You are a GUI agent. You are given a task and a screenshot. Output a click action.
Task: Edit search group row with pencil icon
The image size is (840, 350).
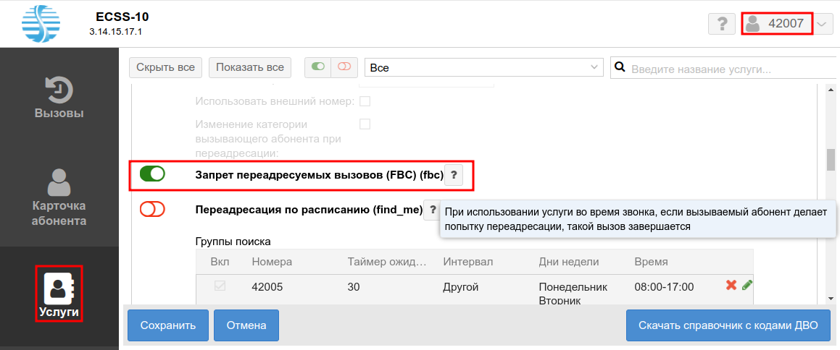tap(747, 286)
